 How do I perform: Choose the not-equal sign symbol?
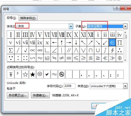pyautogui.click(x=62, y=58)
